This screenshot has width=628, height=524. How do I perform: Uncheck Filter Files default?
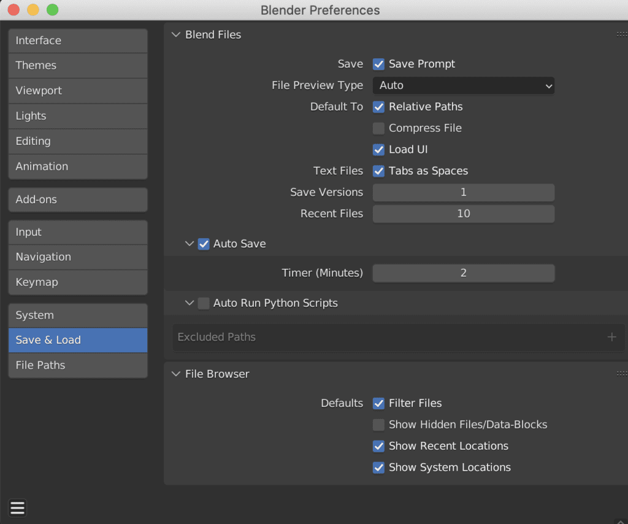coord(378,403)
